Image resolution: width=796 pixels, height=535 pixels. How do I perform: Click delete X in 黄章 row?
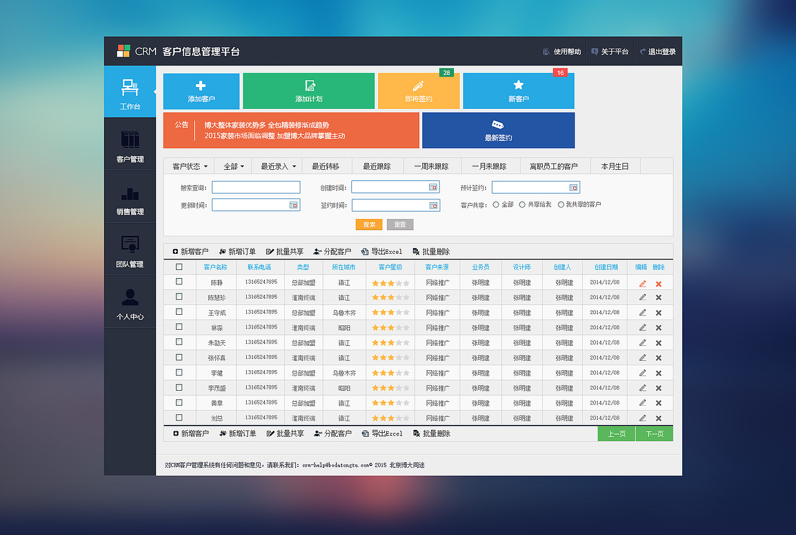659,403
